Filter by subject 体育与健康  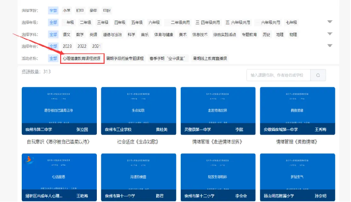[x=164, y=34]
